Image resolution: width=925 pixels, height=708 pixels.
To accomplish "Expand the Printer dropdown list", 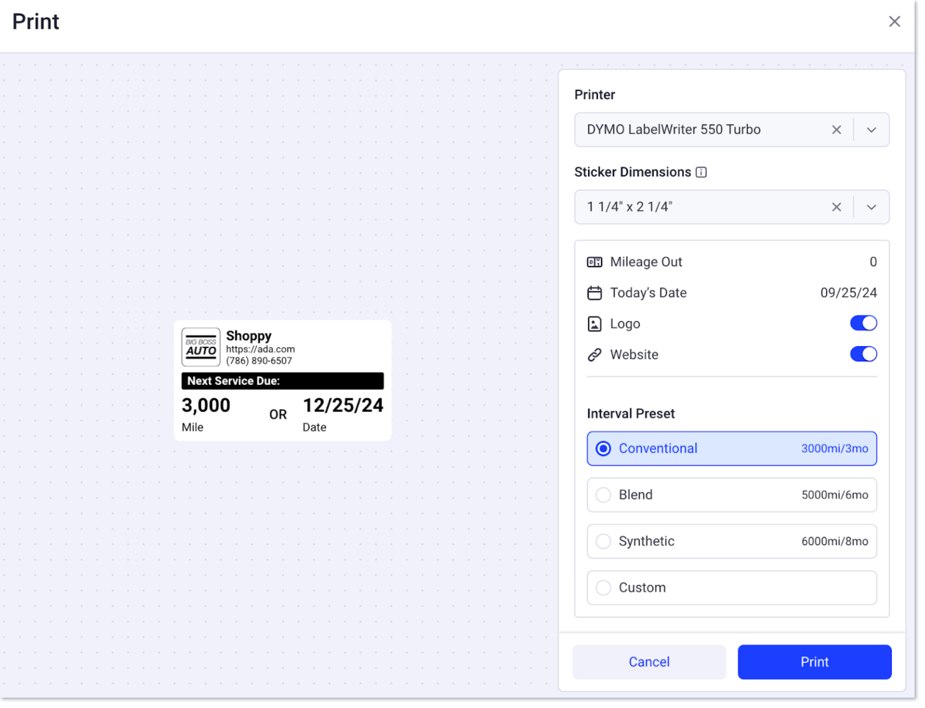I will coord(871,130).
